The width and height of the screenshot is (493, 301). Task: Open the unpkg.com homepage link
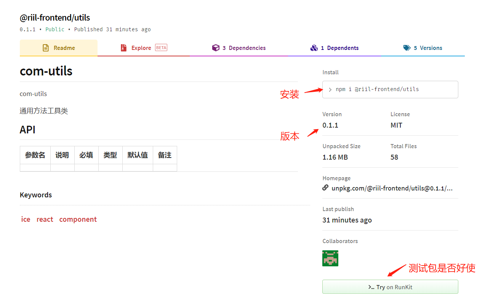[392, 188]
